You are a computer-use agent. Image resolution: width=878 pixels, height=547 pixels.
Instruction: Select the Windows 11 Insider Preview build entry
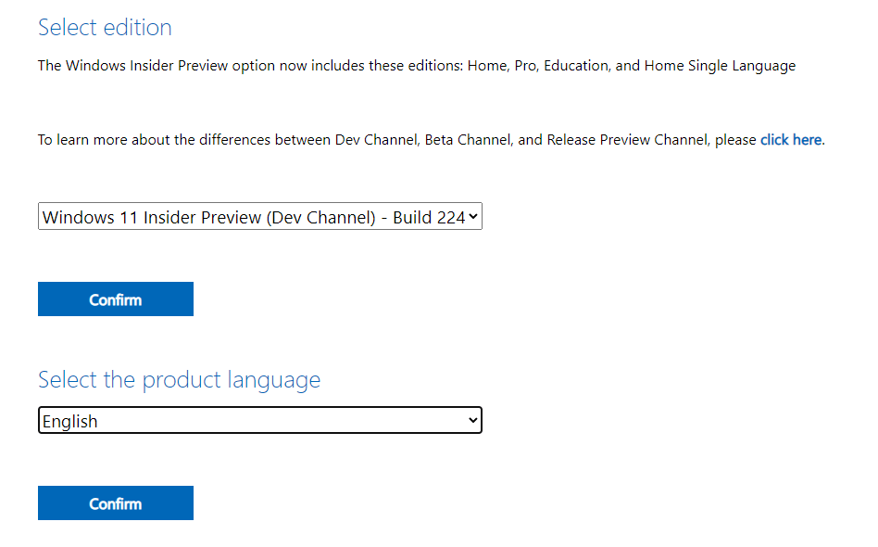tap(259, 216)
